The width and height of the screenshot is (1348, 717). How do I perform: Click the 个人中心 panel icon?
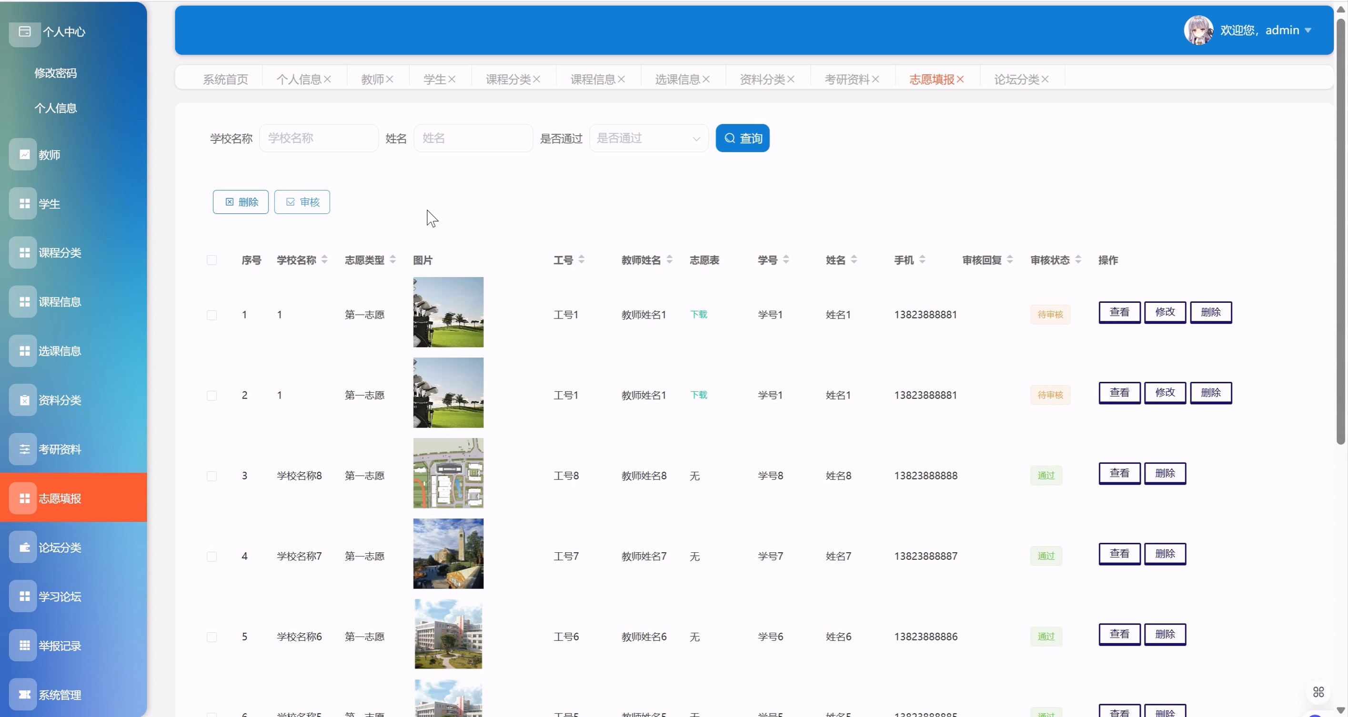pos(25,31)
